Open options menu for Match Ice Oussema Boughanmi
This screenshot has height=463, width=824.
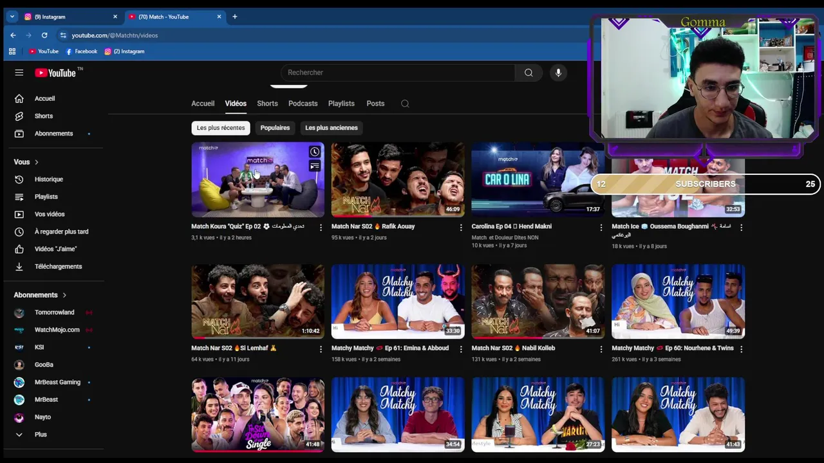[x=741, y=228]
